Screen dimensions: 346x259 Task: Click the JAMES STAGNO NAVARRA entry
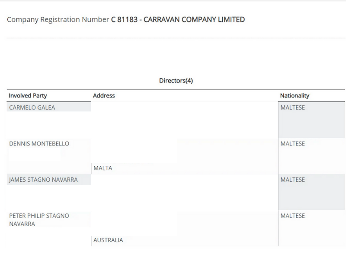tap(44, 180)
